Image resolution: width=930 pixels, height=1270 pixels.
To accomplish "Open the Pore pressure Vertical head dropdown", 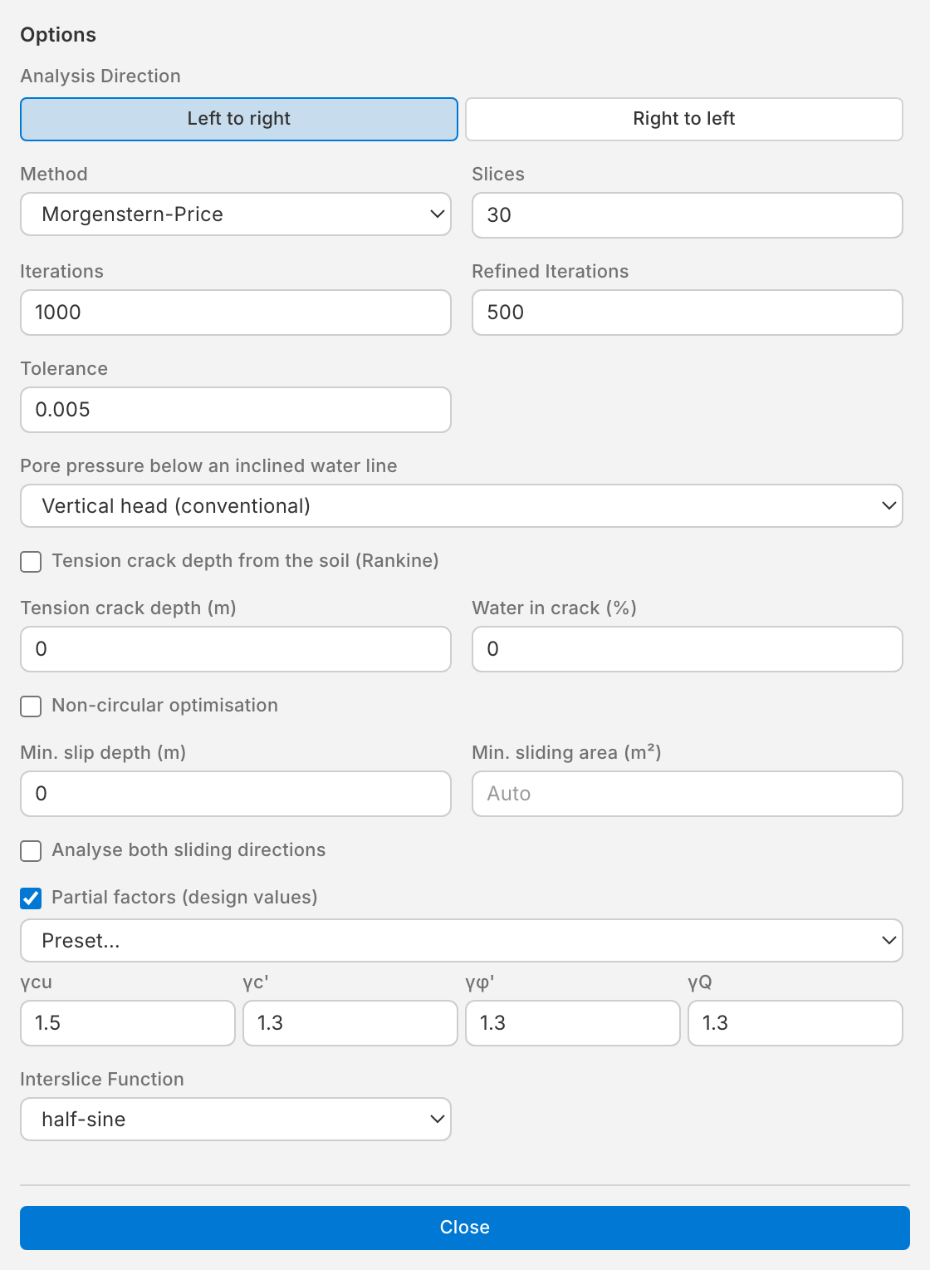I will (462, 506).
